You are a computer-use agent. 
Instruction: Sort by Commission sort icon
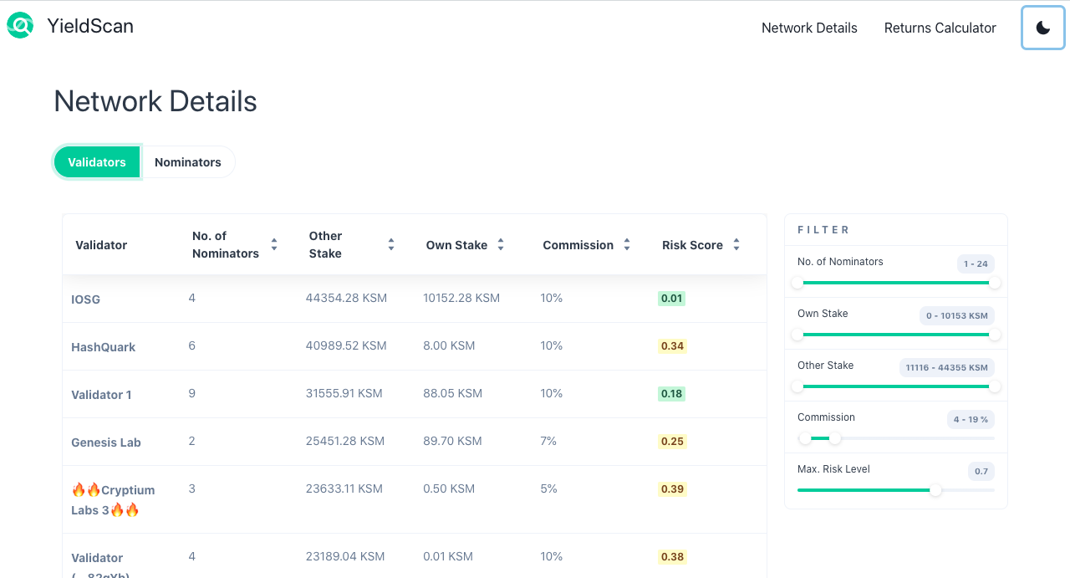627,245
